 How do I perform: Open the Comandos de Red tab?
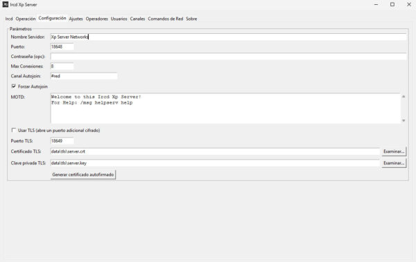165,19
